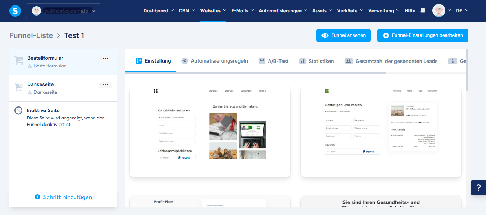
Task: Click the Funnel ansehen button
Action: click(x=344, y=35)
